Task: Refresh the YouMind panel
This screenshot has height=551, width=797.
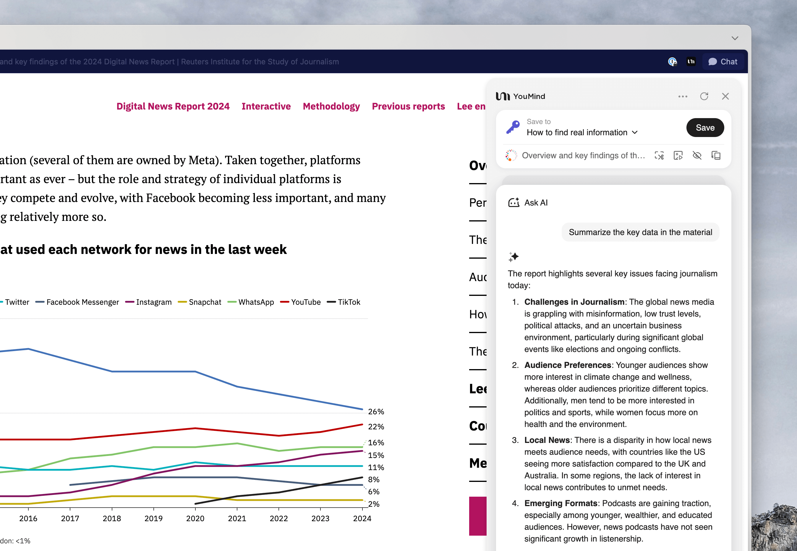Action: pos(704,96)
